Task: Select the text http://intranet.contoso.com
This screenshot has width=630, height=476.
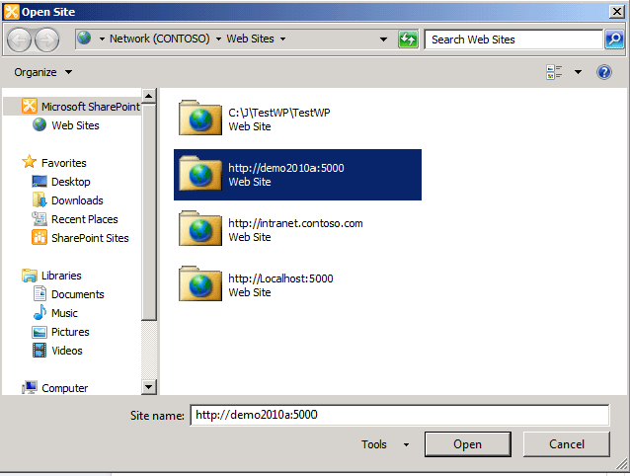Action: [295, 223]
